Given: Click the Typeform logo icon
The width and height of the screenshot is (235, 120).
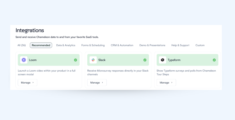Looking at the screenshot, I should (x=162, y=60).
